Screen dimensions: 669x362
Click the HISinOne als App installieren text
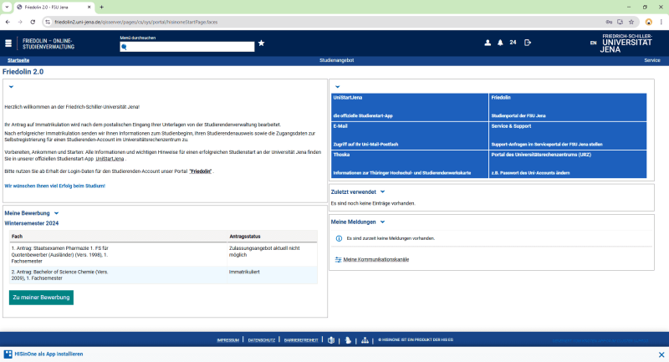[49, 354]
